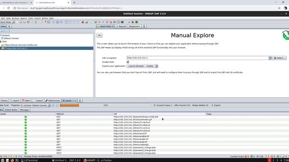Click the green break on requests icon
The height and width of the screenshot is (162, 289).
[x=96, y=22]
